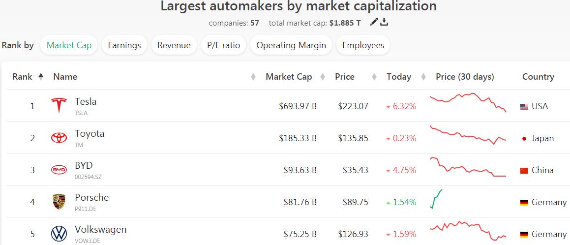Click the green Porsche price sparkline

pos(436,199)
